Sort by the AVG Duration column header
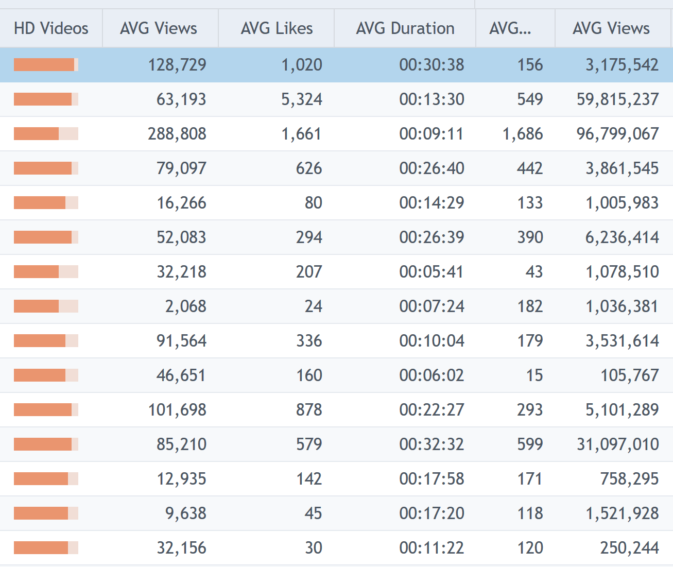The height and width of the screenshot is (567, 673). (x=405, y=28)
